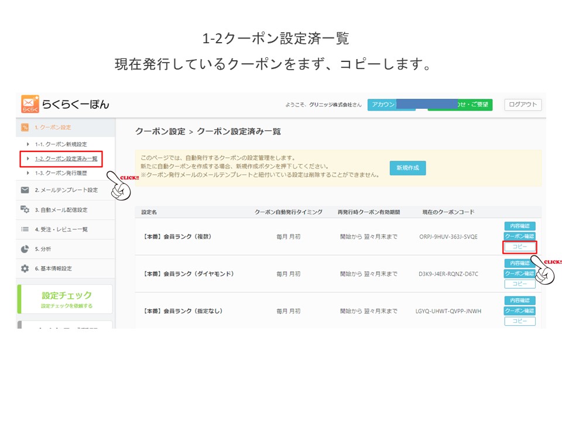Click 内容確認 for 会員ランク（ダイヤモンド）
The height and width of the screenshot is (421, 562).
pos(520,264)
